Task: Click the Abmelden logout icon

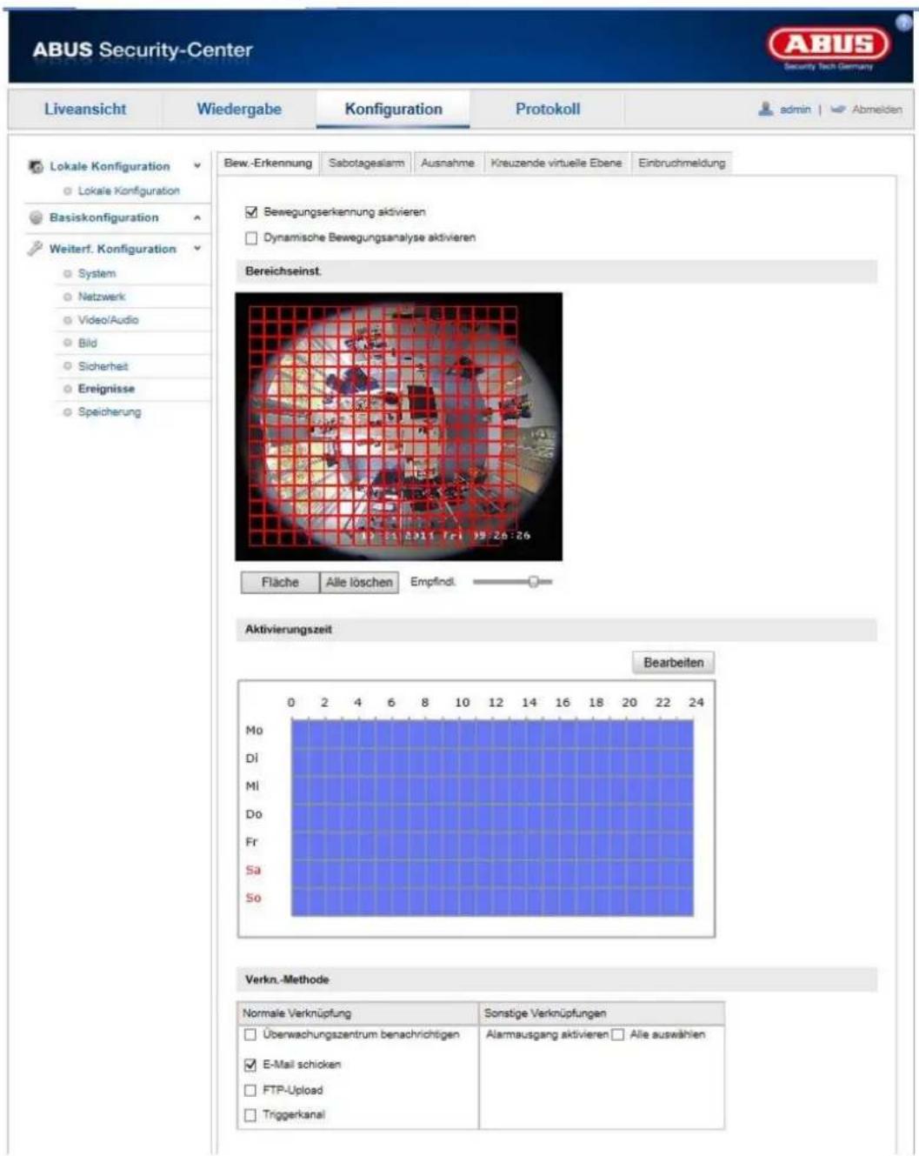Action: click(x=838, y=109)
